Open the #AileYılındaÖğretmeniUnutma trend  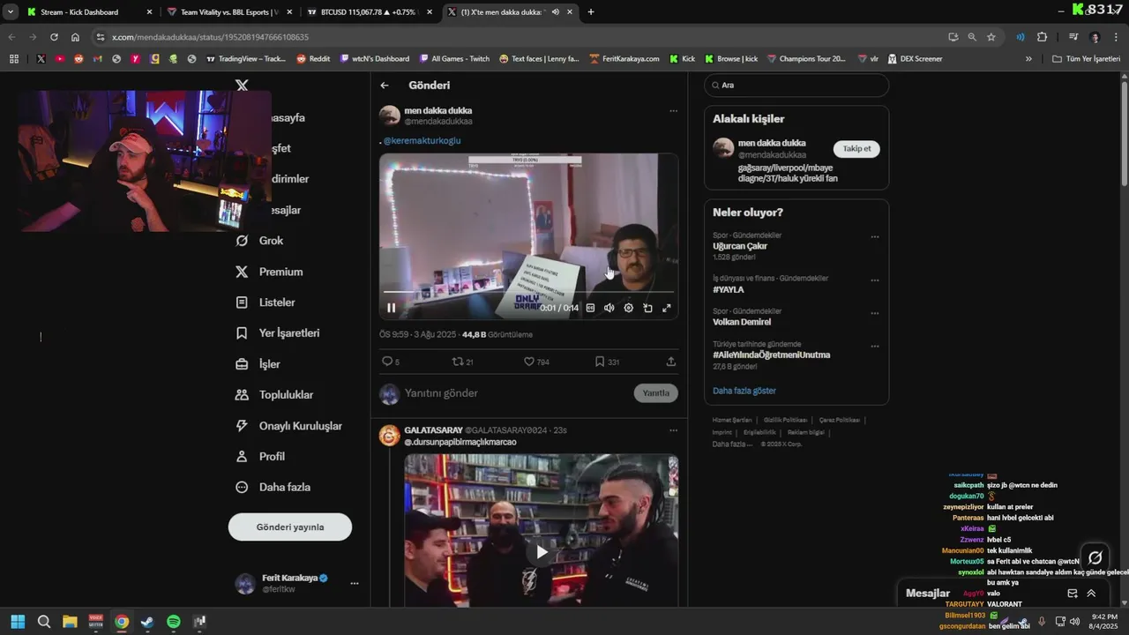[772, 355]
